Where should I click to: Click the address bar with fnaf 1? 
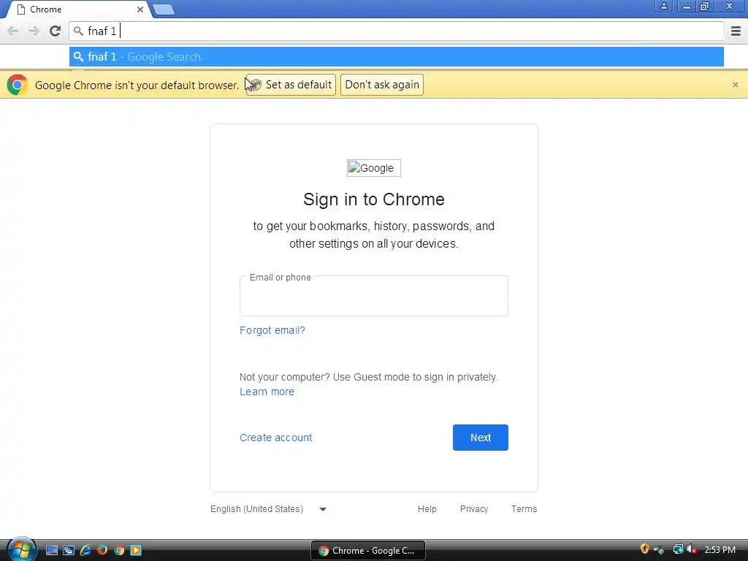point(397,31)
